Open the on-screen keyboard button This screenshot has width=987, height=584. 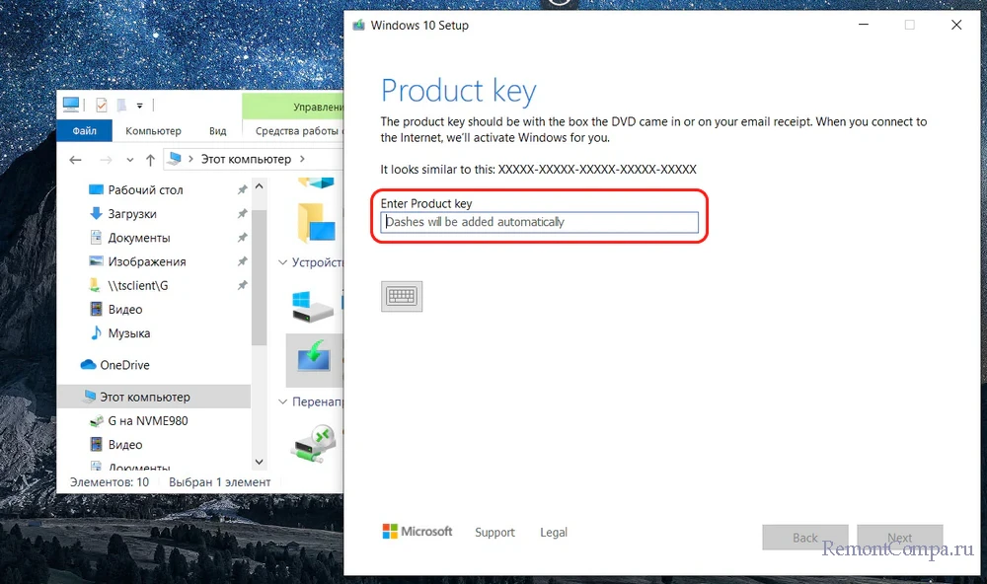point(402,296)
